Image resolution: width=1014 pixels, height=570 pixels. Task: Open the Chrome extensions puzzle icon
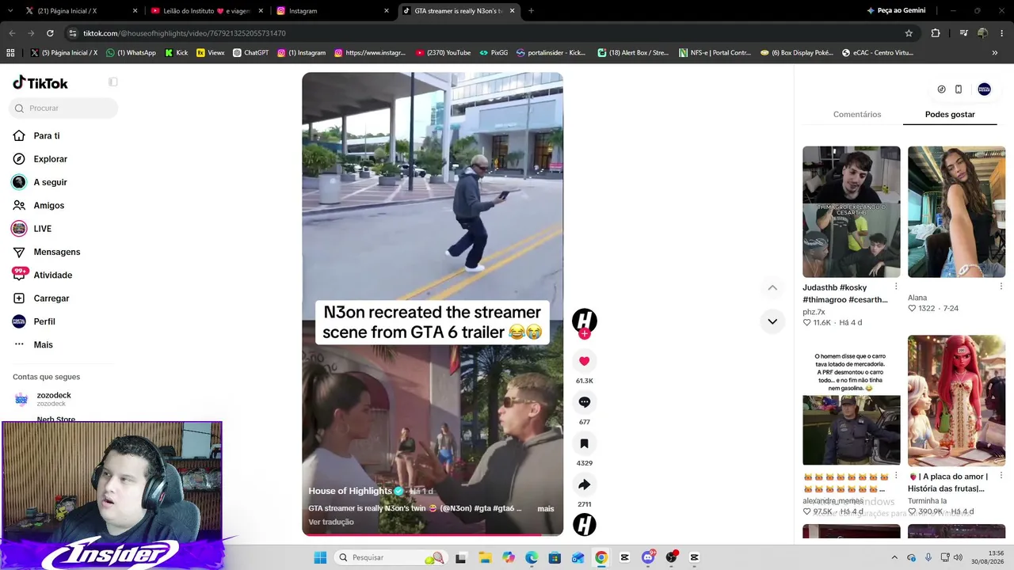pos(936,33)
